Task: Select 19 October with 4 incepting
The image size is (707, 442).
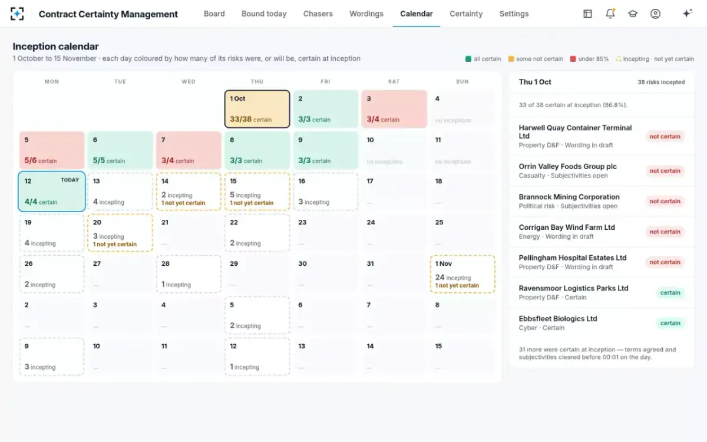Action: point(52,233)
